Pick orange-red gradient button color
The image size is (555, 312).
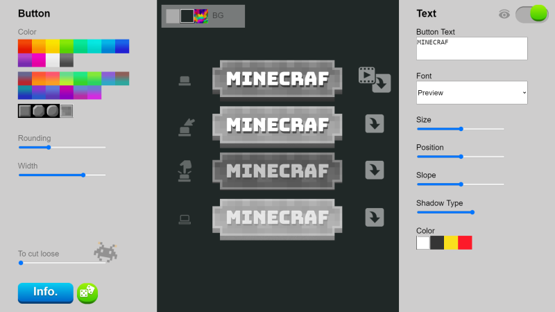39,78
